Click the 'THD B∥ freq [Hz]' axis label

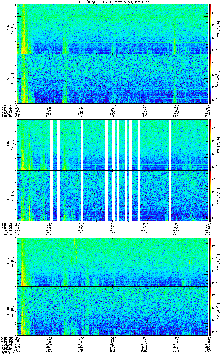(x=10, y=196)
